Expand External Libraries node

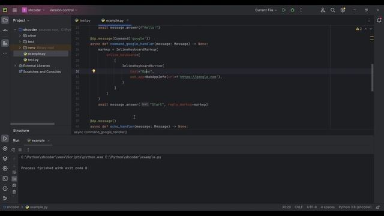tap(15, 66)
